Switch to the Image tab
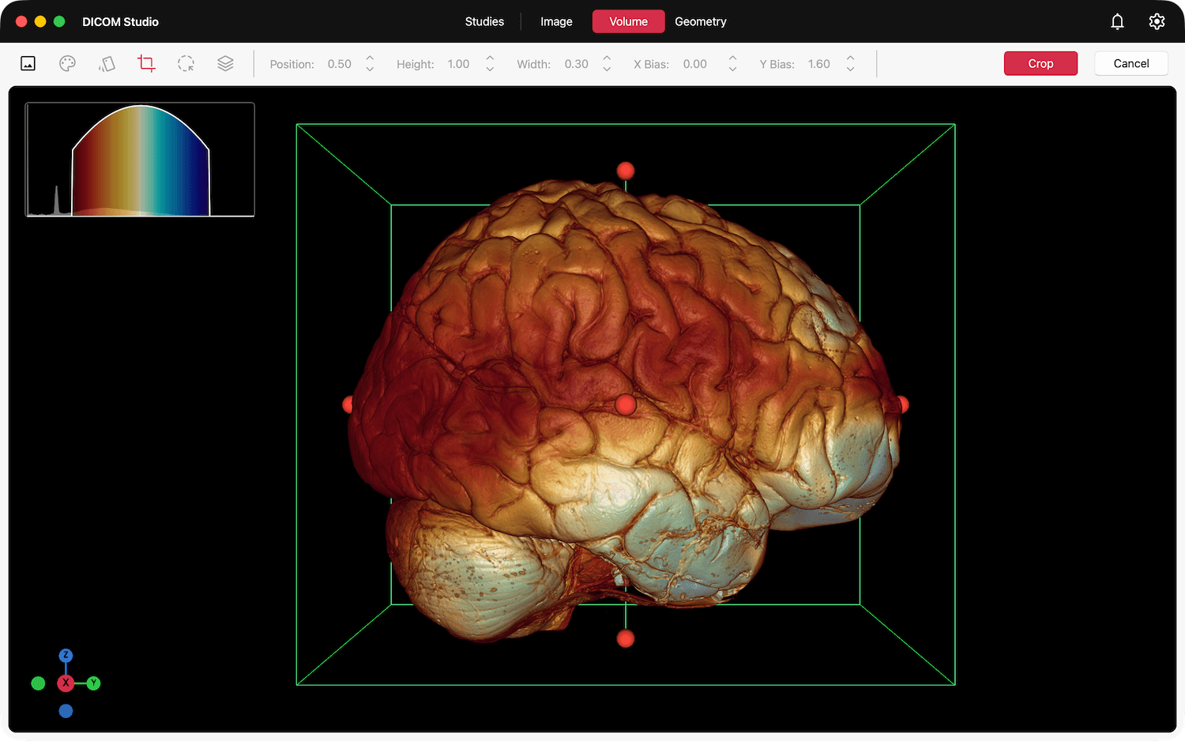 [556, 21]
